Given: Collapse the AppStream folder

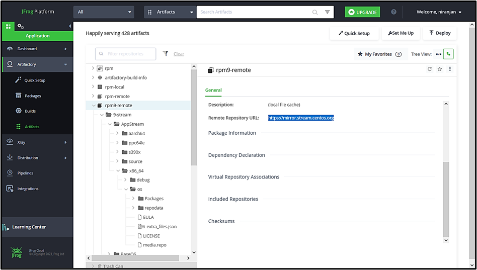Looking at the screenshot, I should [x=110, y=124].
